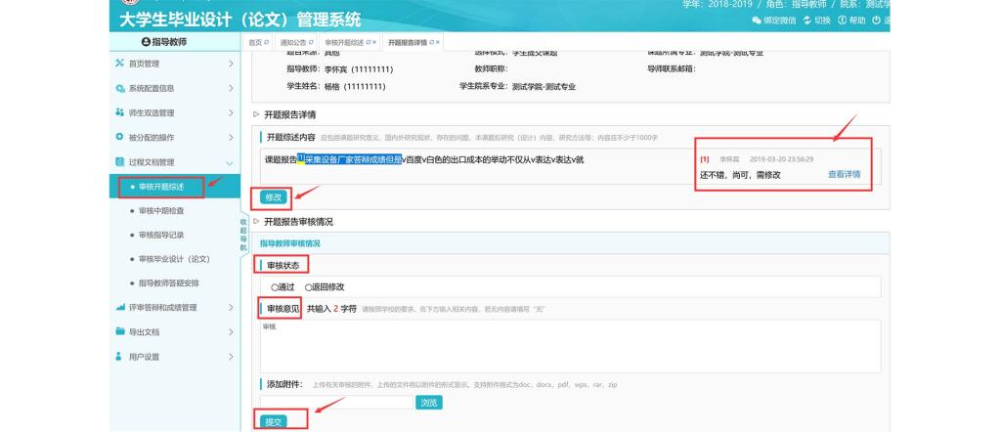Collapse the 开题报告审核情况 triangle

tap(256, 222)
